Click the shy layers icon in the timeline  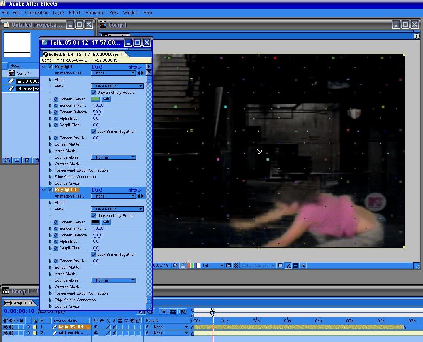tap(164, 312)
